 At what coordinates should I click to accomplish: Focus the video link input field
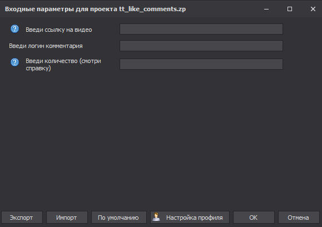pyautogui.click(x=201, y=29)
